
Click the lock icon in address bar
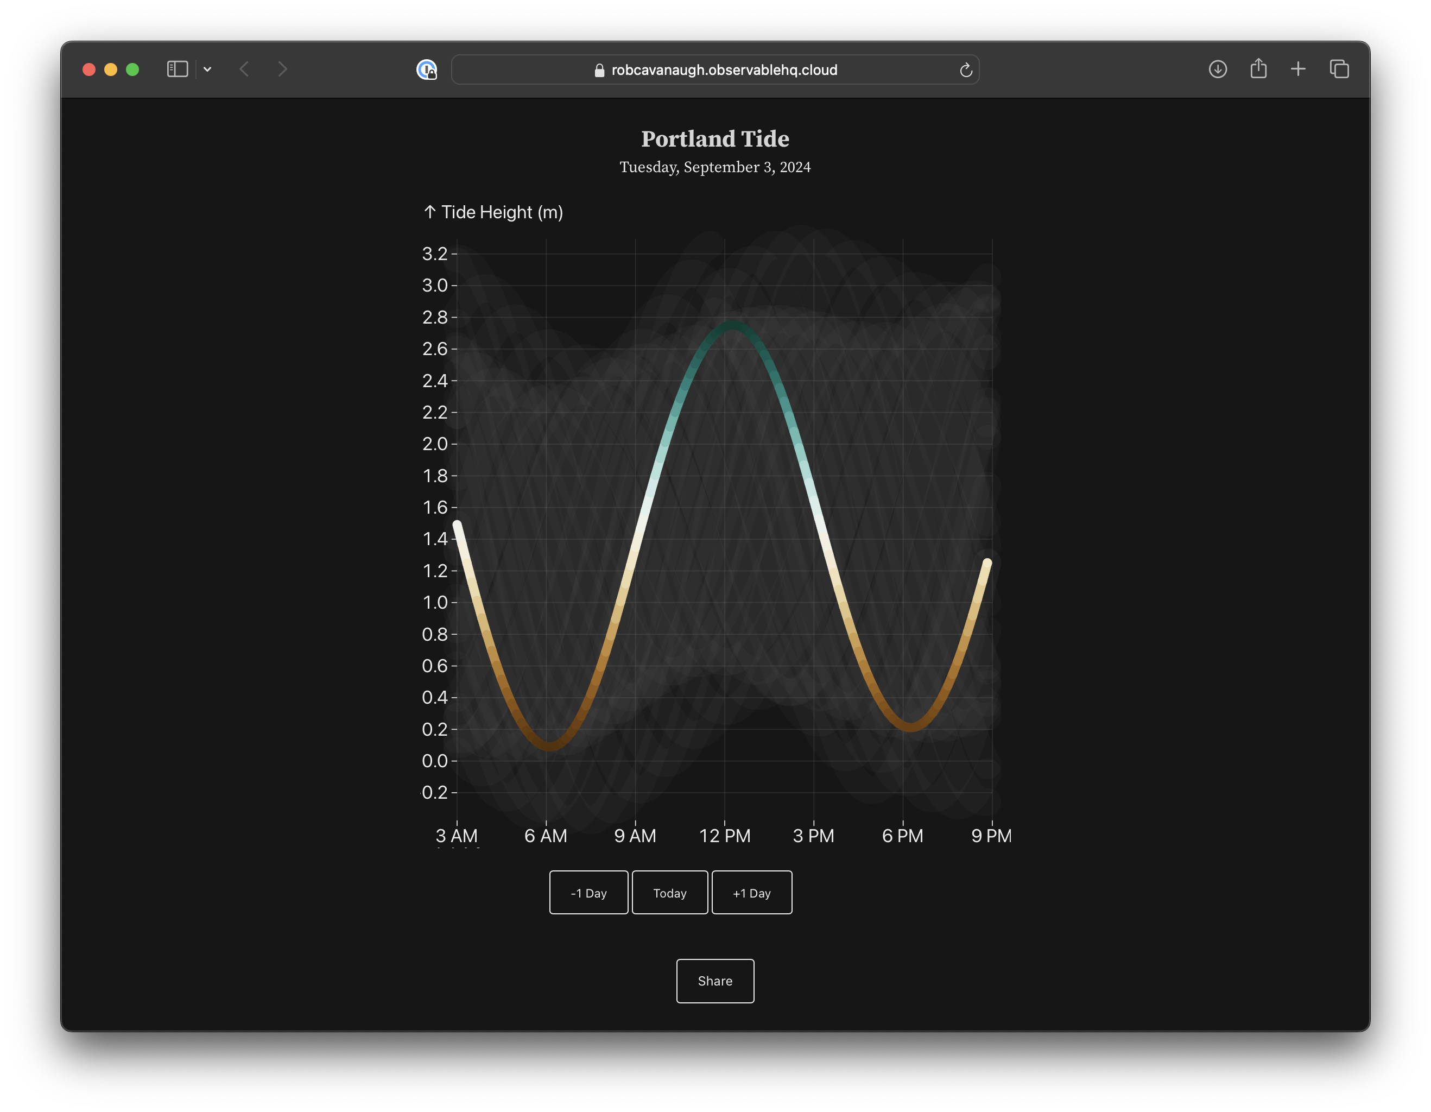click(x=599, y=70)
